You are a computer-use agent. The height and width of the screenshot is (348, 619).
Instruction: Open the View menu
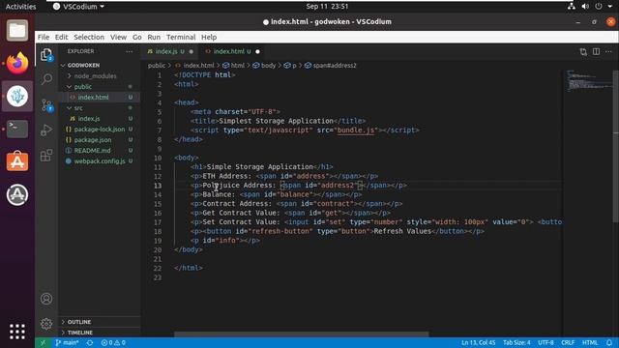tap(118, 37)
